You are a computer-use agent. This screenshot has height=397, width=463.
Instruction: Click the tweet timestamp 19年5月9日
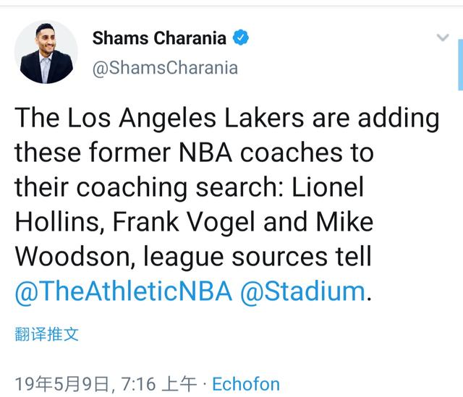pos(62,384)
